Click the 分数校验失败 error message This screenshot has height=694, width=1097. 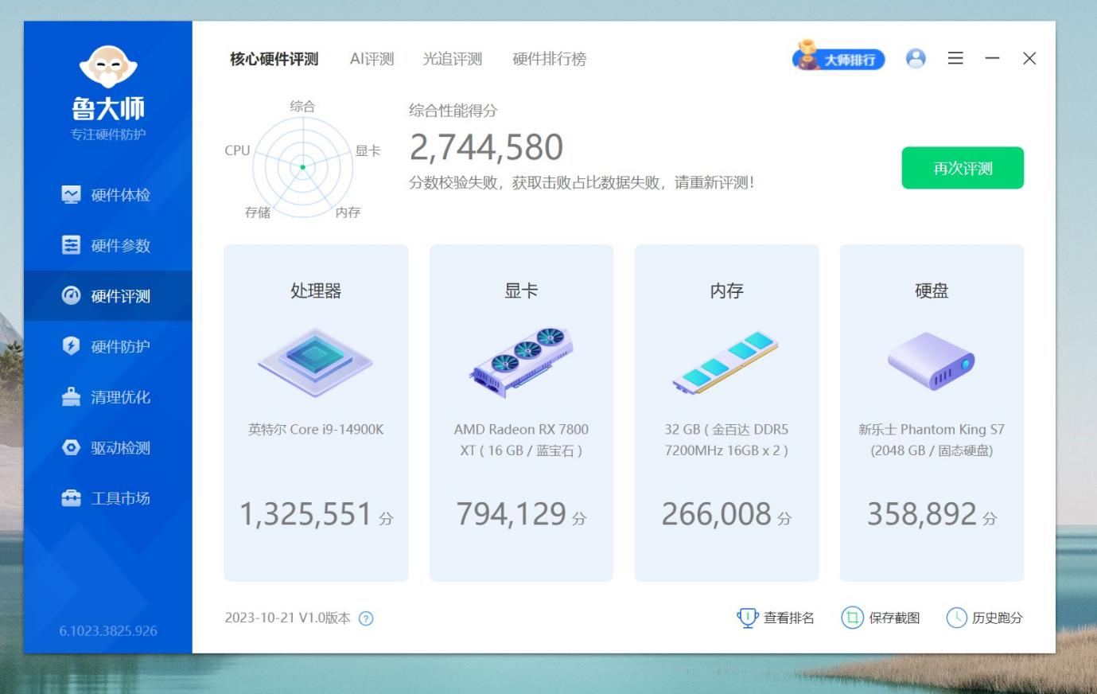click(582, 183)
